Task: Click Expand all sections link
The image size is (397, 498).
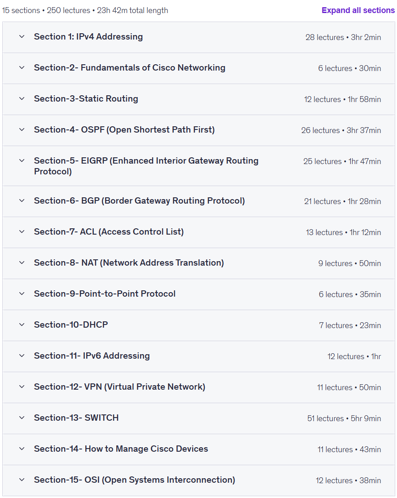Action: pyautogui.click(x=358, y=10)
